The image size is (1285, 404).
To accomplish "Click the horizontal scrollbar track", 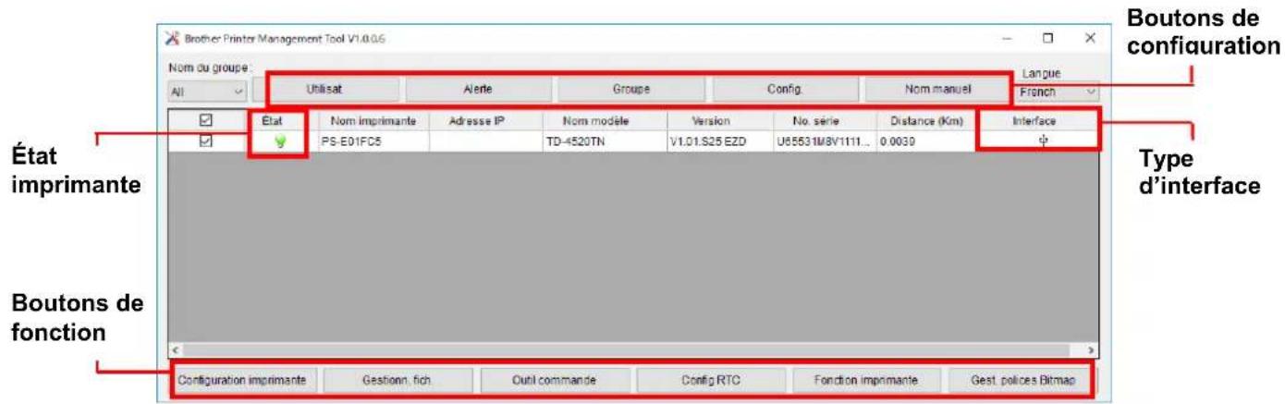I will (x=633, y=351).
